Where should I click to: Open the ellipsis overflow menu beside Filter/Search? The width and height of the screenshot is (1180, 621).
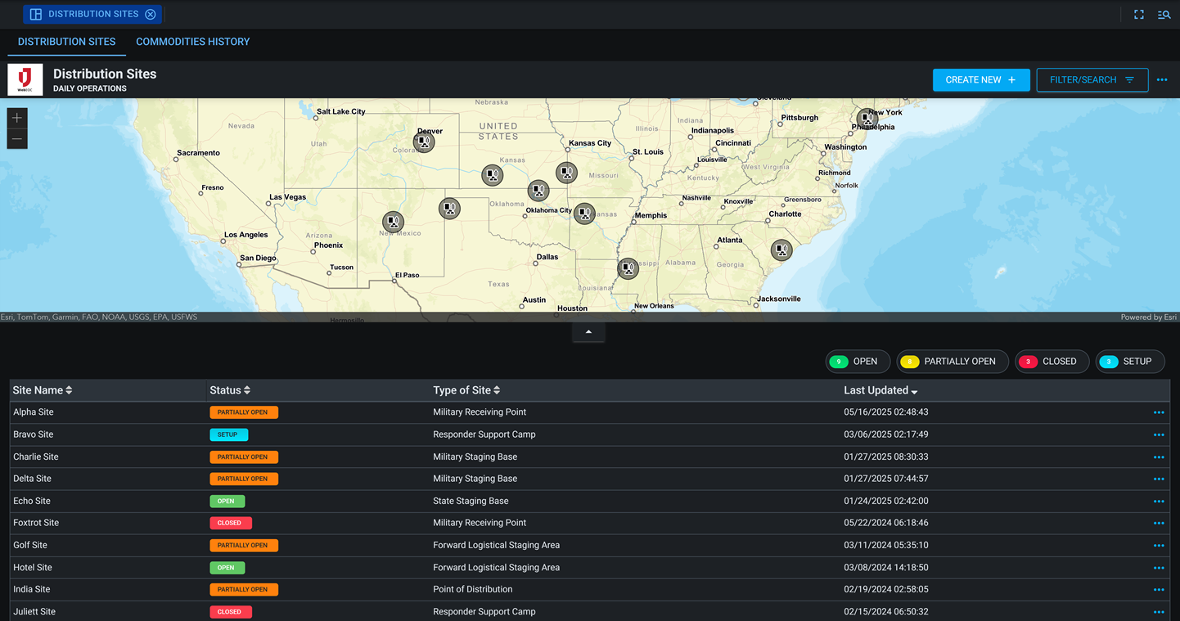[x=1163, y=79]
